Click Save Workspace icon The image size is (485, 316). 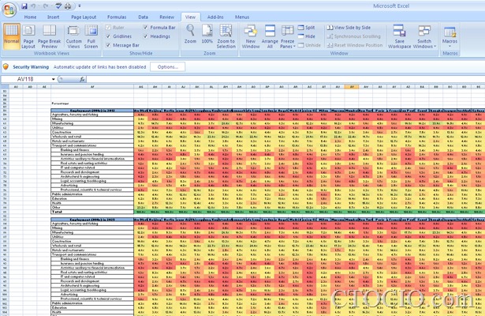tap(400, 36)
